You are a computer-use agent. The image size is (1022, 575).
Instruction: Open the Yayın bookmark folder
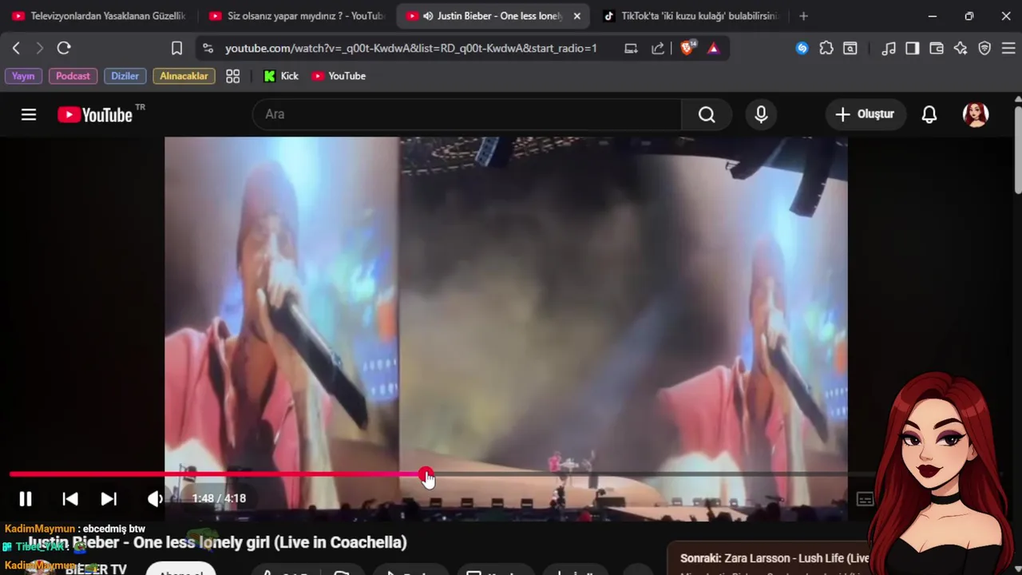click(23, 76)
